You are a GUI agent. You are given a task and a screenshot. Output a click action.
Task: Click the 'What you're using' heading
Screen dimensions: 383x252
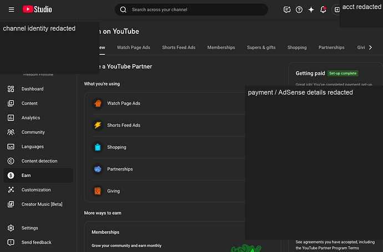[102, 84]
